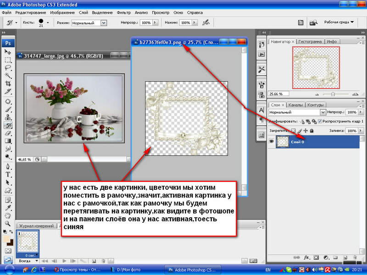367x275 pixels.
Task: Click the Add layer mask icon
Action: point(316,258)
